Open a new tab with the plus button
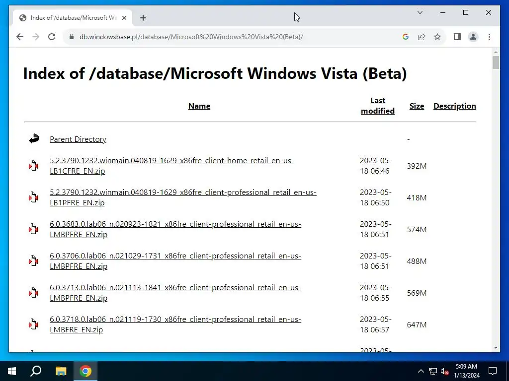The image size is (509, 381). pyautogui.click(x=143, y=18)
